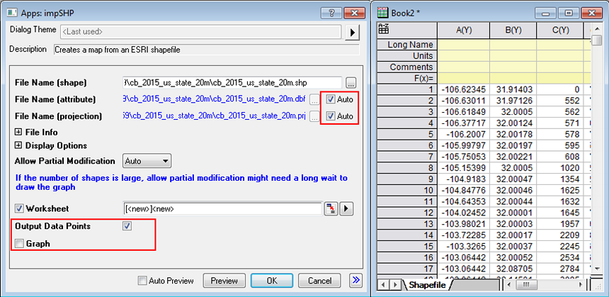Toggle the Output Data Points checkbox
Image resolution: width=609 pixels, height=297 pixels.
coord(127,226)
